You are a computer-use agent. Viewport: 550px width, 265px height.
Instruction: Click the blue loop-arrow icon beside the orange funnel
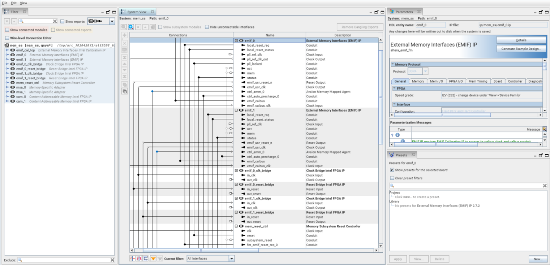click(146, 259)
